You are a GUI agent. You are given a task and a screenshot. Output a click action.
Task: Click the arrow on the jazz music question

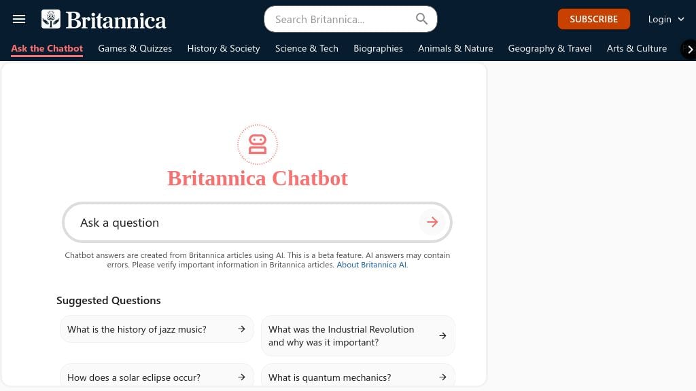point(241,329)
